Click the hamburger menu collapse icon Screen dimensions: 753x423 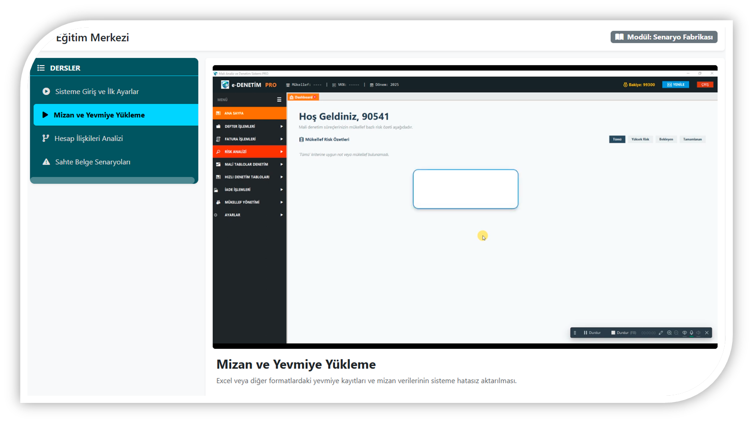point(279,100)
